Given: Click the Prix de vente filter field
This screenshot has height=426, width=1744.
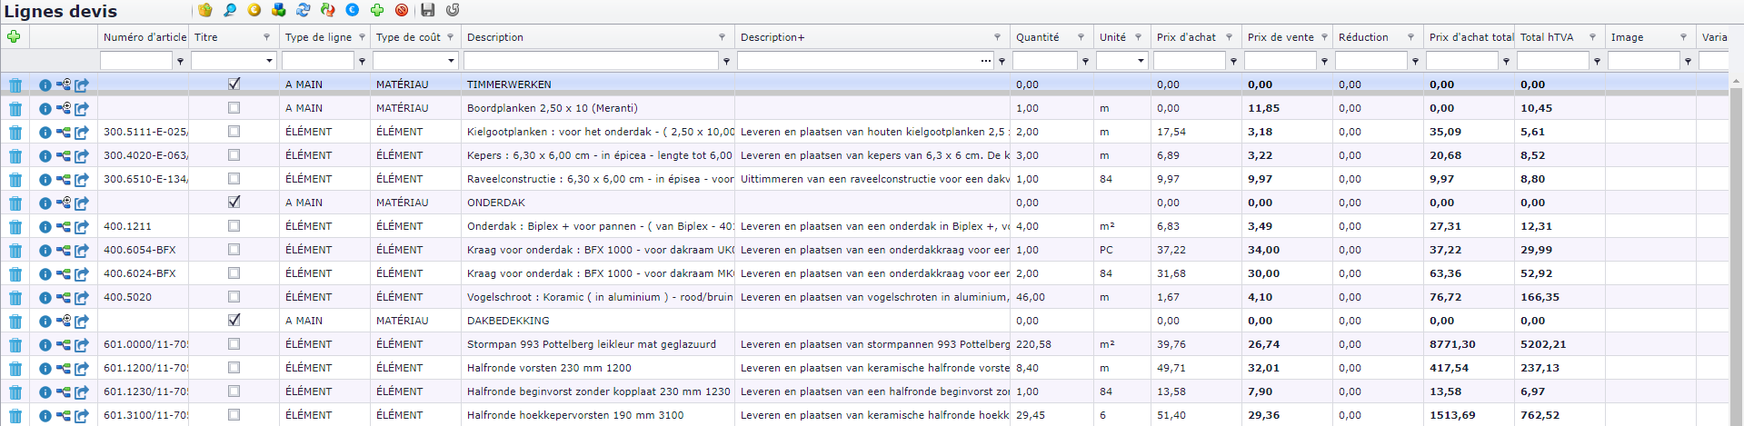Looking at the screenshot, I should coord(1281,61).
